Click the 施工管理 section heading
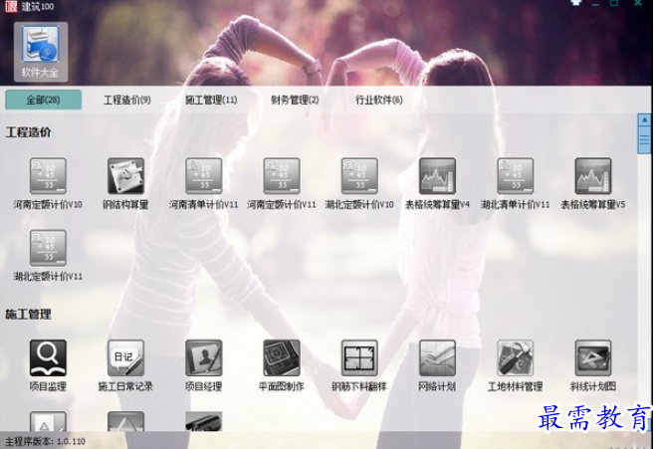This screenshot has width=659, height=449. [x=28, y=314]
